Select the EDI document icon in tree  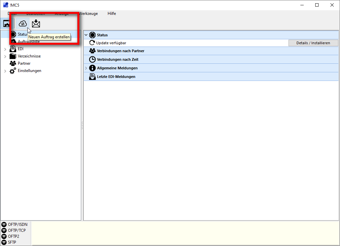tap(13, 49)
